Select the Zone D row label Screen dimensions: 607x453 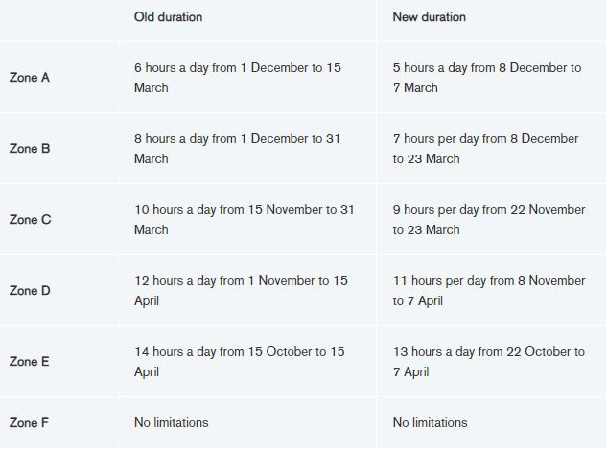tap(30, 291)
